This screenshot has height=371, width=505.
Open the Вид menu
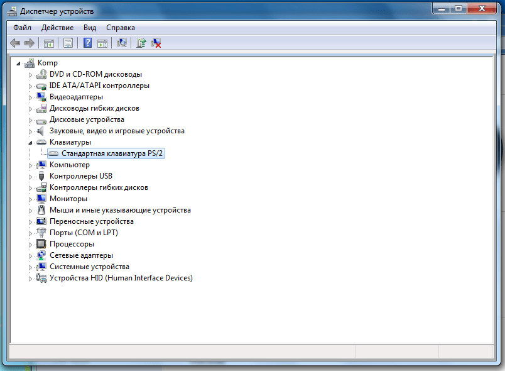pos(90,28)
